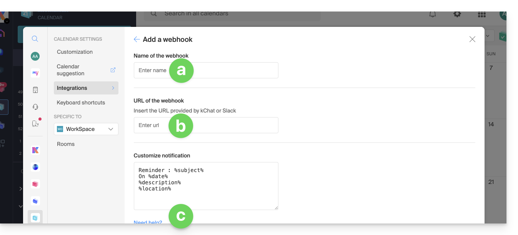The image size is (518, 235).
Task: Select the colorful K app icon
Action: pyautogui.click(x=35, y=150)
